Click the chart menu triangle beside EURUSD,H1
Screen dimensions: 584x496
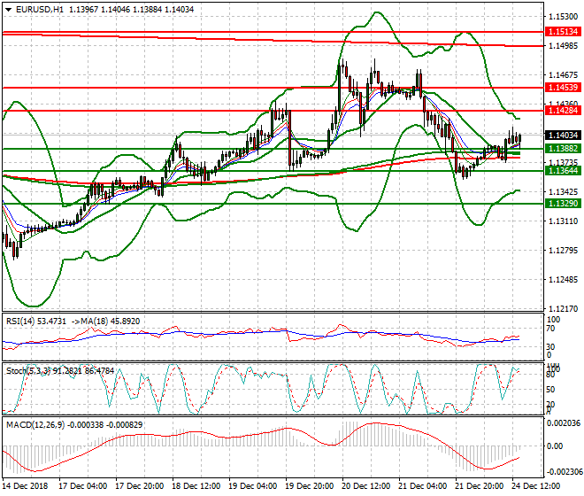(x=8, y=10)
